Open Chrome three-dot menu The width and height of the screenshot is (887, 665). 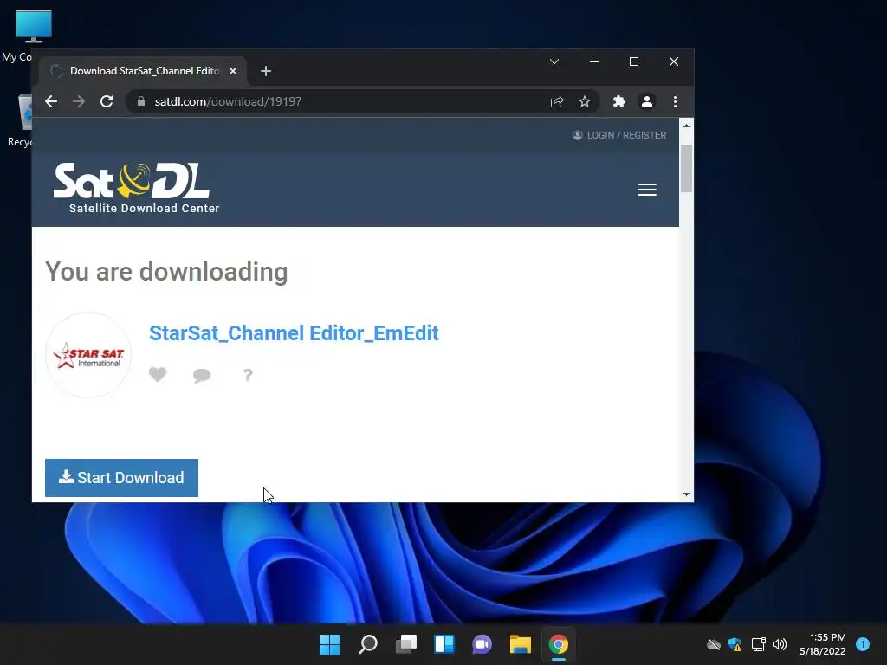tap(675, 101)
